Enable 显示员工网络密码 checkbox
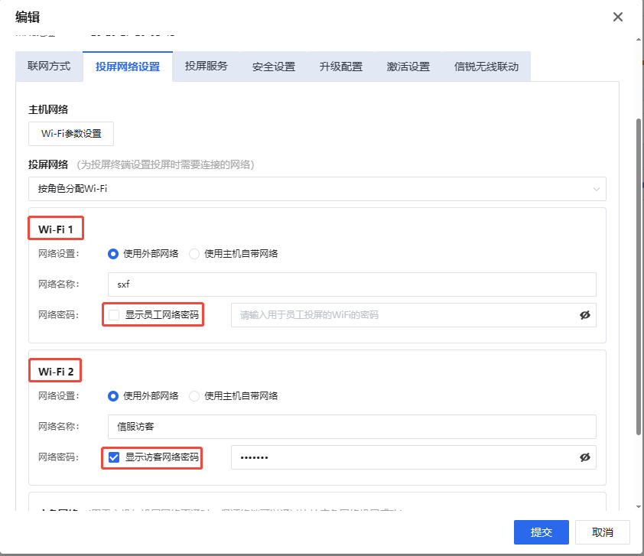The image size is (644, 556). pyautogui.click(x=115, y=315)
